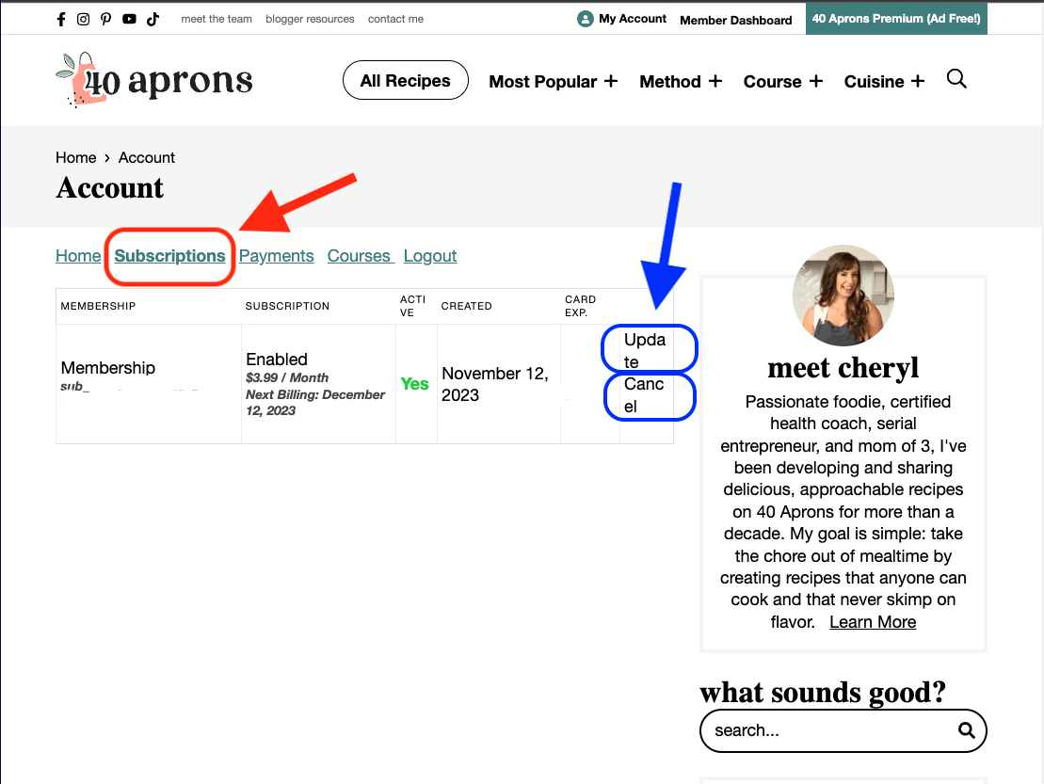1044x784 pixels.
Task: Open blogger resources link
Action: tap(310, 20)
